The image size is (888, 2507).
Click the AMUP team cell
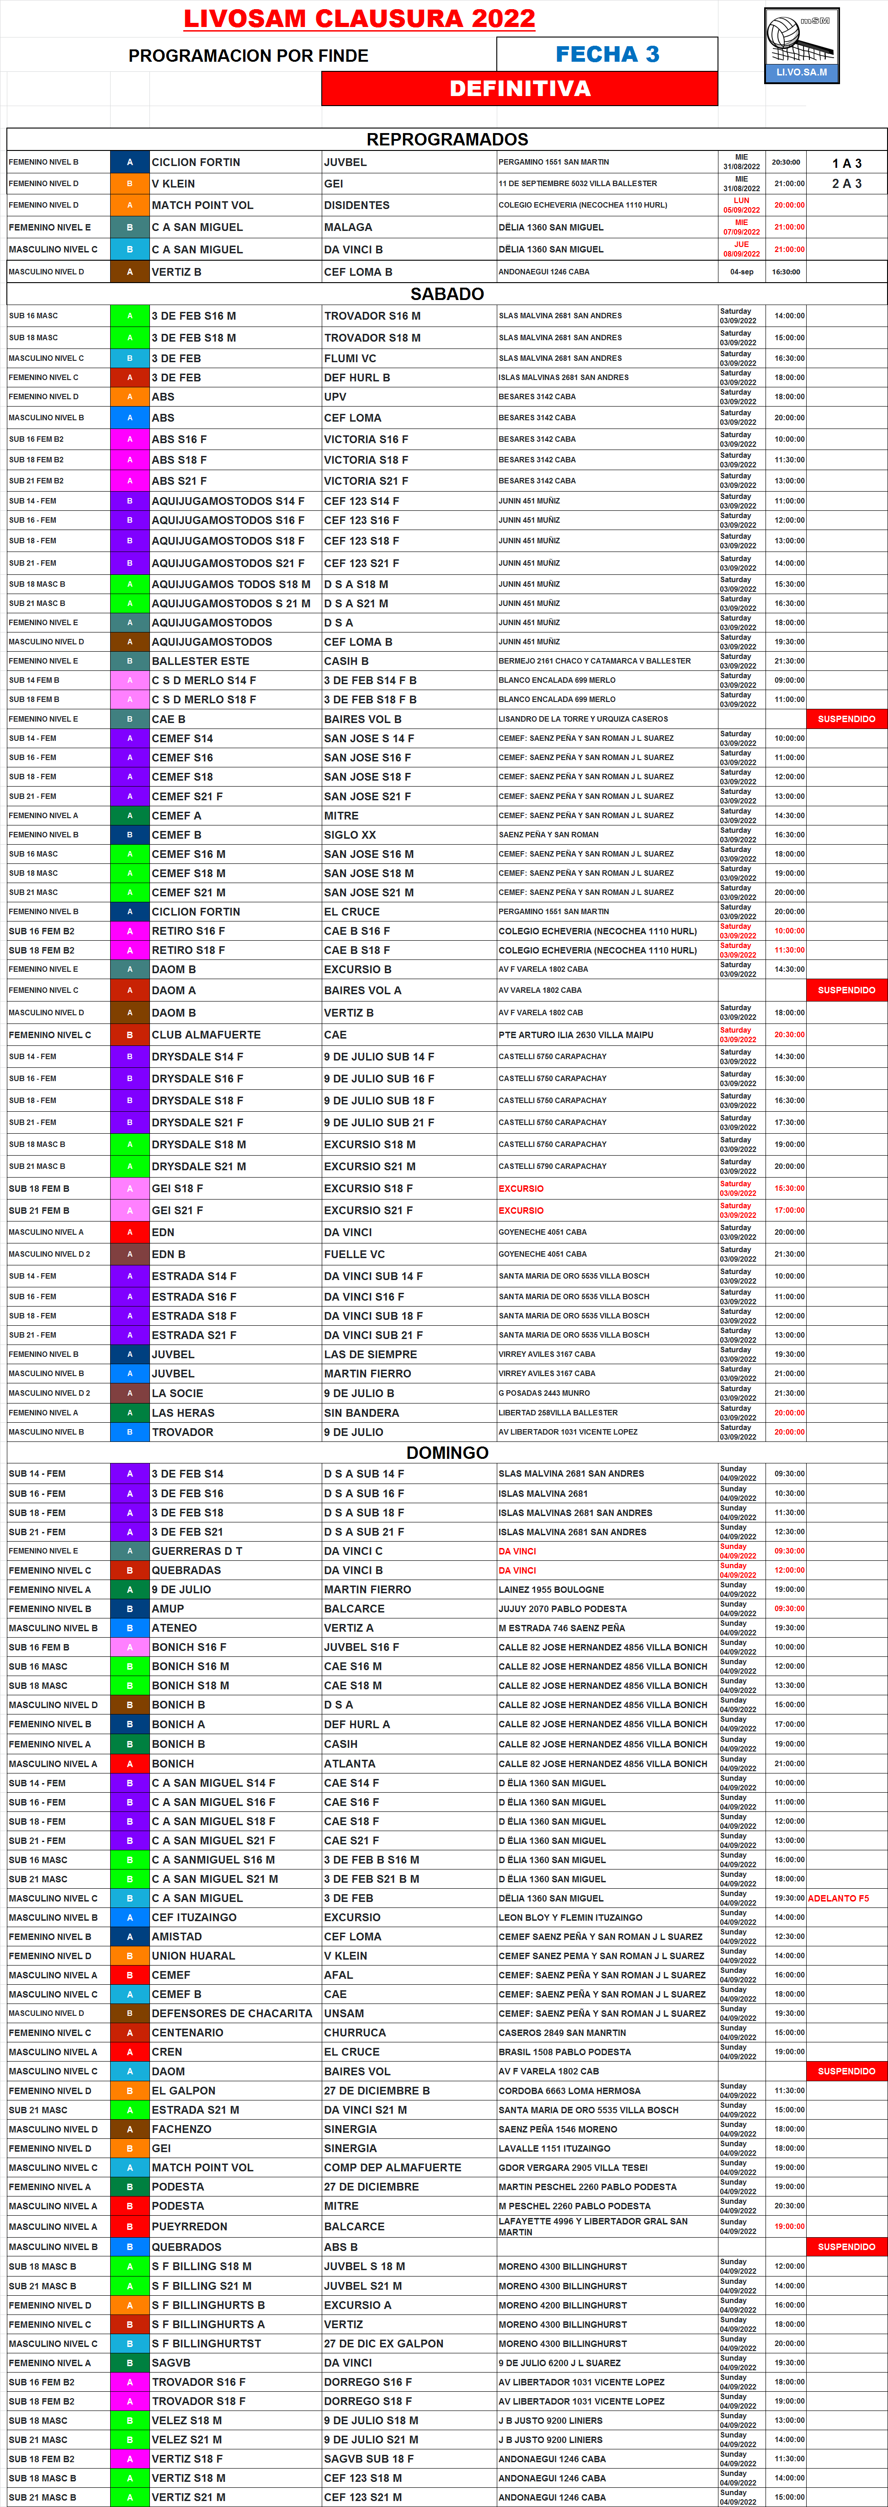[235, 1609]
